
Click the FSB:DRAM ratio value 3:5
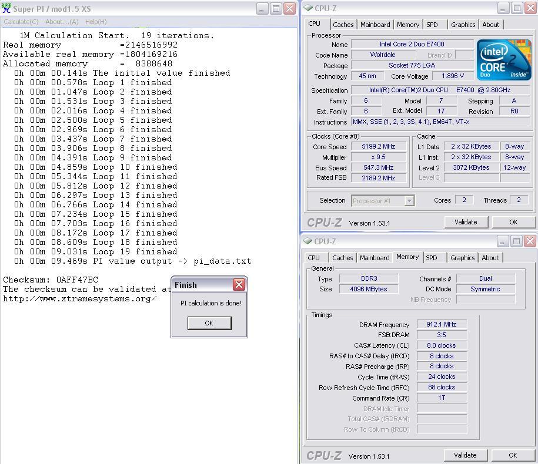(442, 335)
